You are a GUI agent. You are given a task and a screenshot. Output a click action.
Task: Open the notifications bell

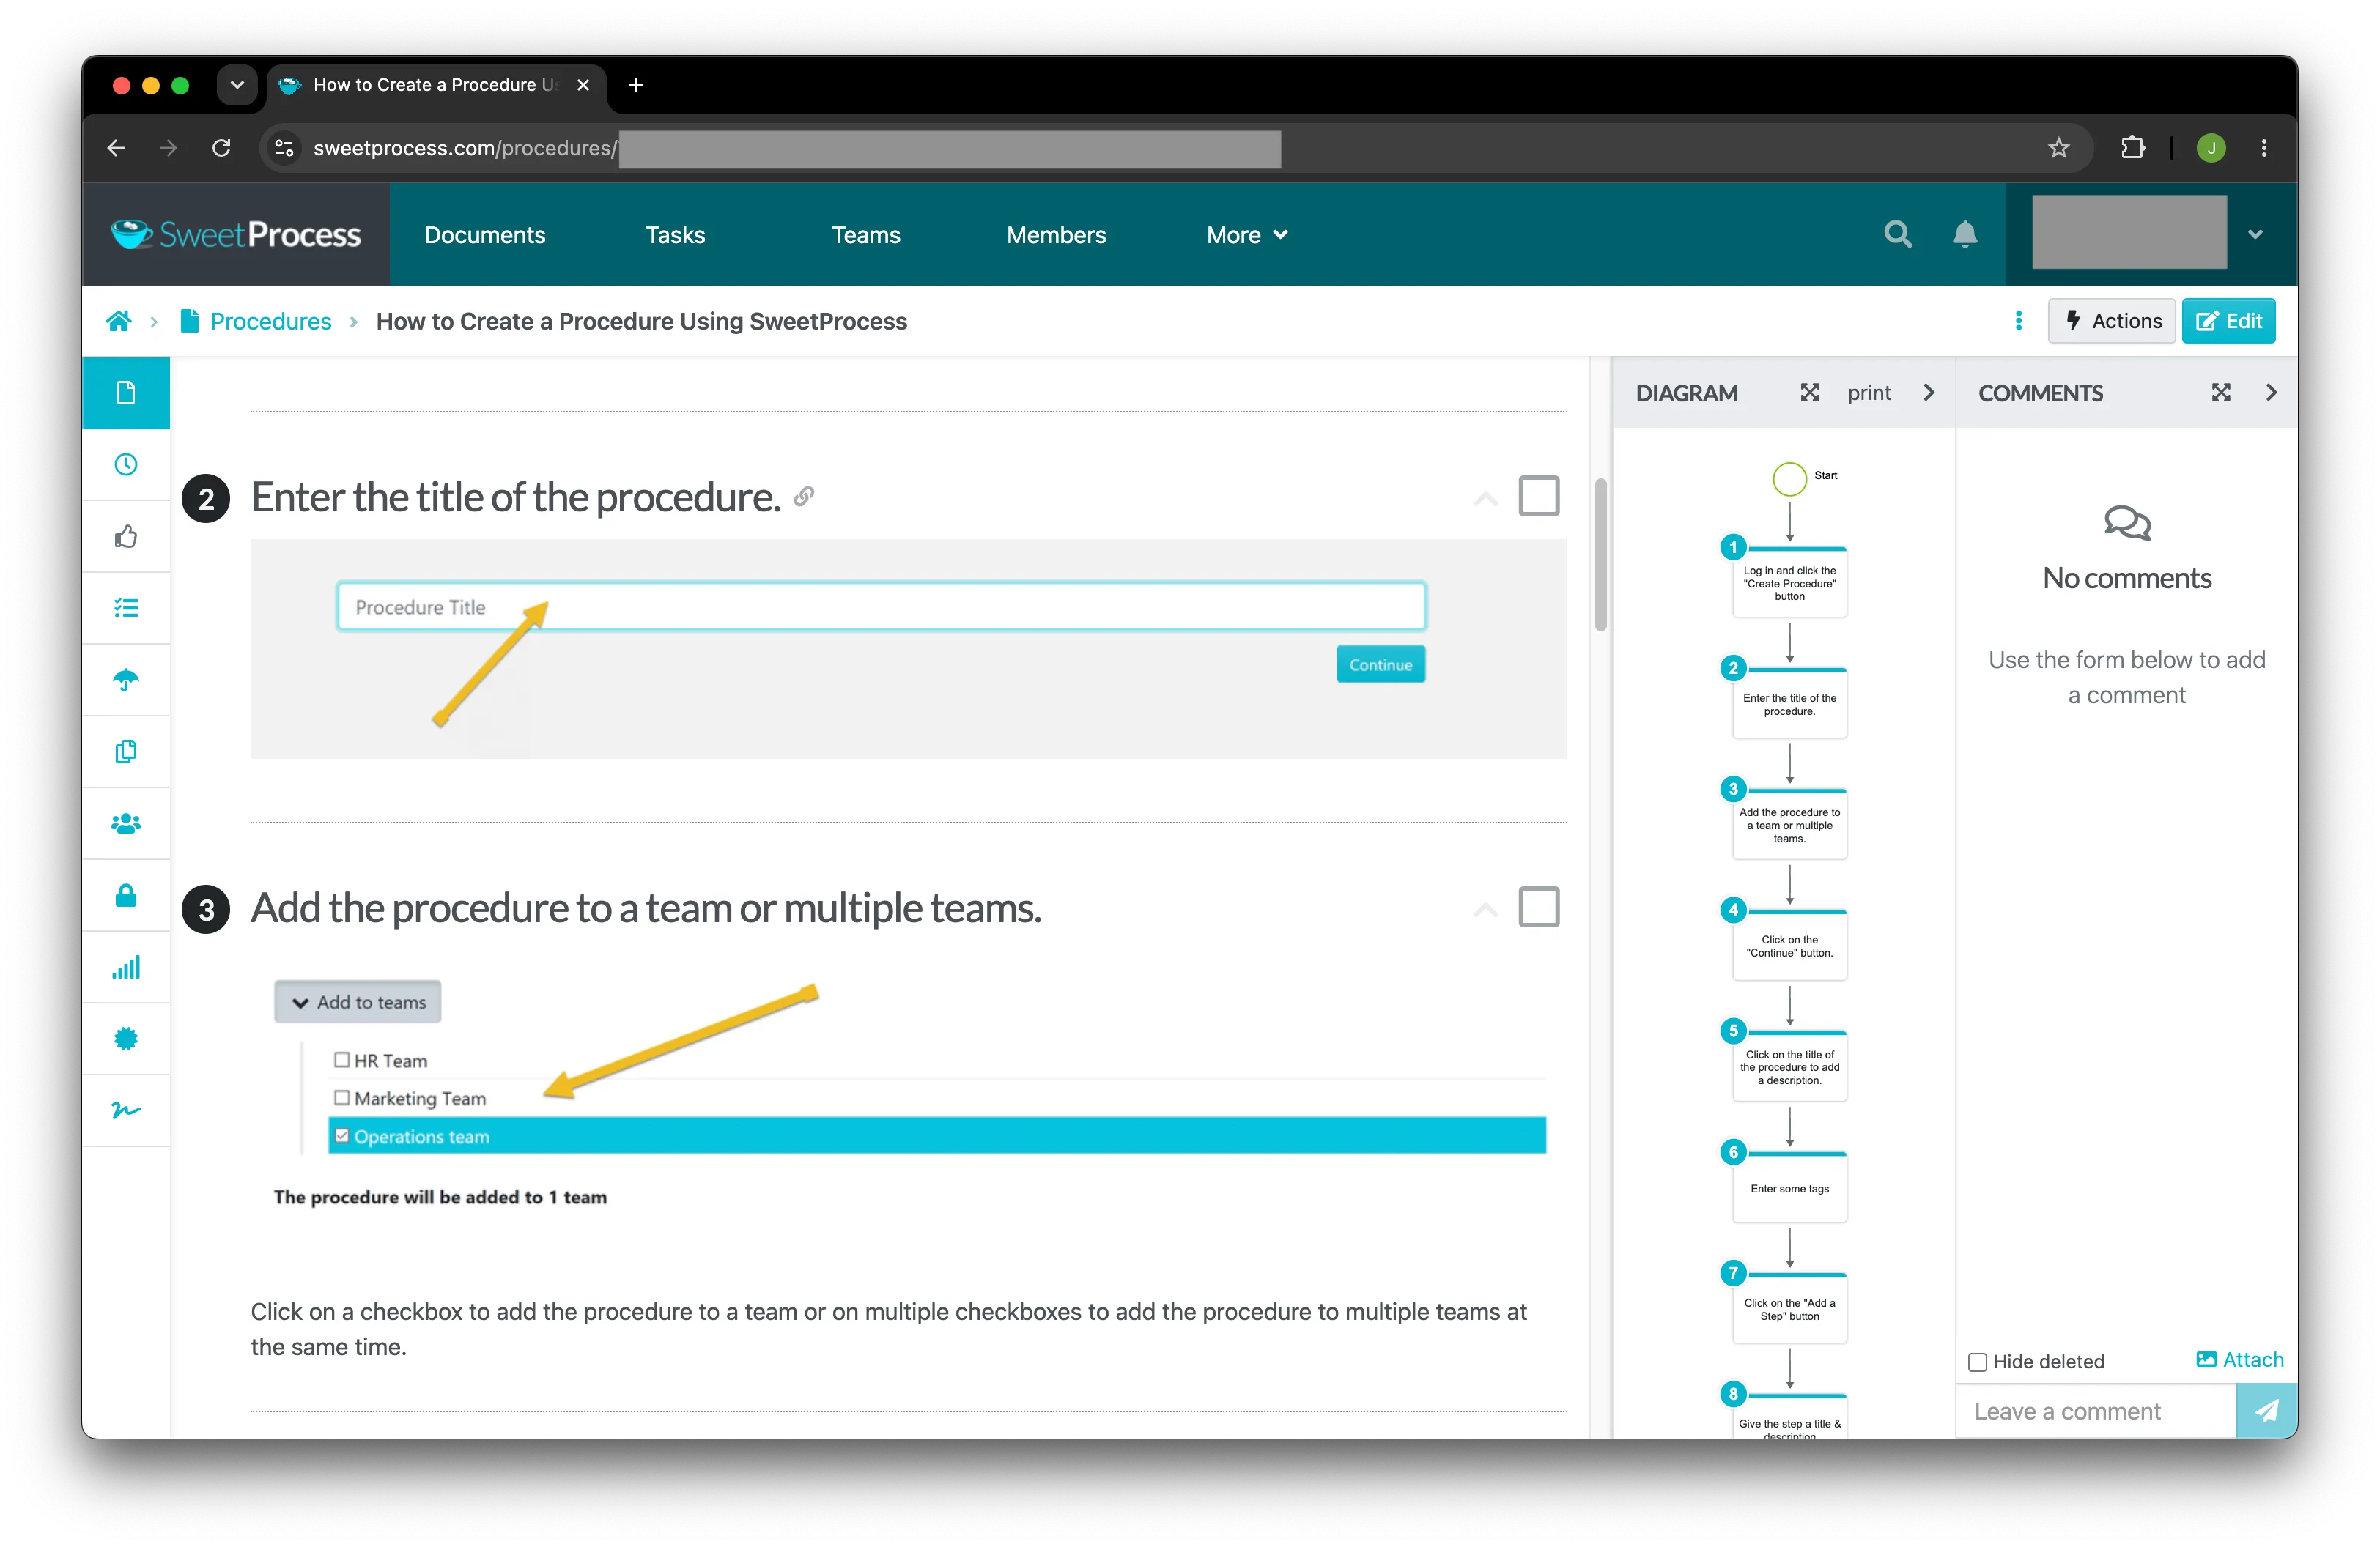click(1965, 235)
